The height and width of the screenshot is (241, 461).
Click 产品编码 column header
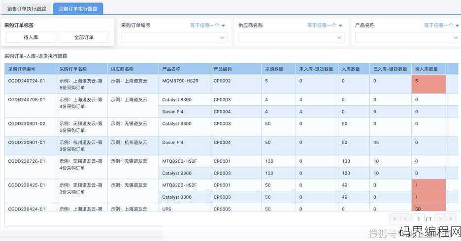(x=236, y=69)
